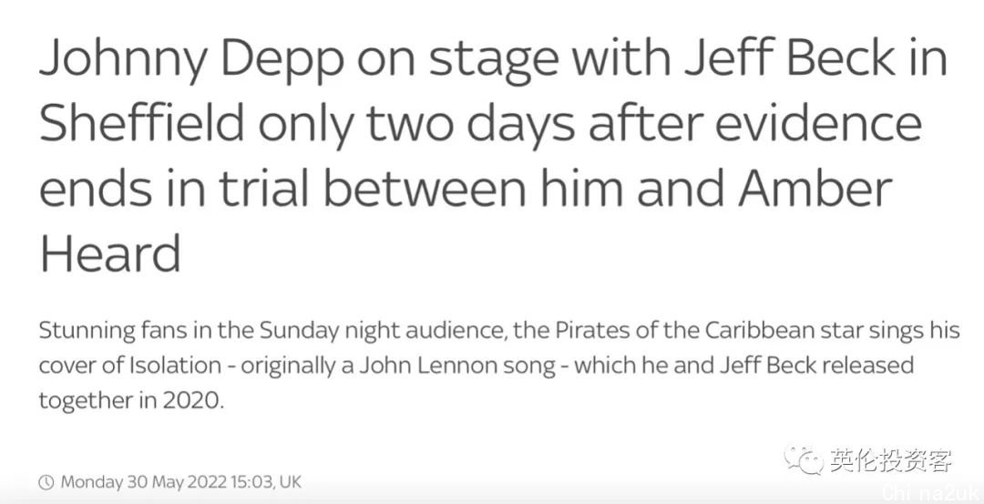
Task: Click "together in 2020." ending the summary
Action: pos(131,400)
